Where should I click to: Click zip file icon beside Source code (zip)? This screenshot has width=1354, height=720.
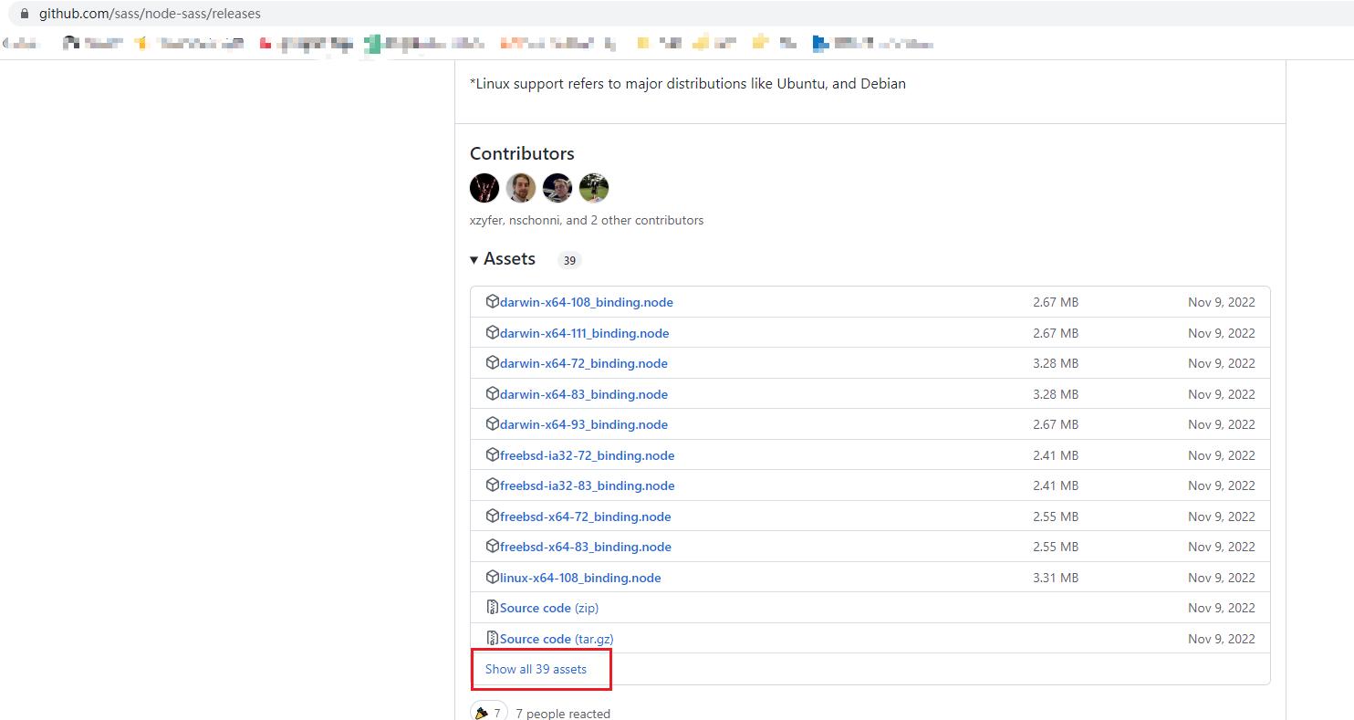[x=493, y=608]
